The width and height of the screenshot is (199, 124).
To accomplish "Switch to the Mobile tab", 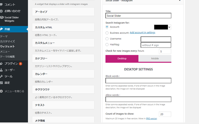I will (x=155, y=59).
